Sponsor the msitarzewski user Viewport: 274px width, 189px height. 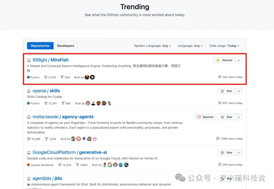[x=205, y=117]
